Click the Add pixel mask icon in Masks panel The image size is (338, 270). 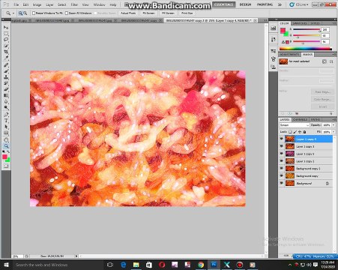pos(325,61)
